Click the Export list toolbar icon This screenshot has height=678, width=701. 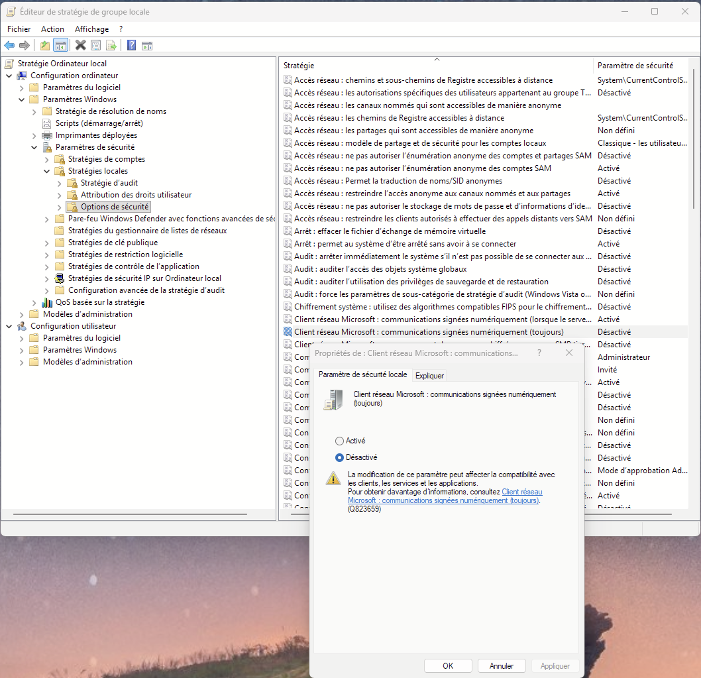[x=111, y=45]
